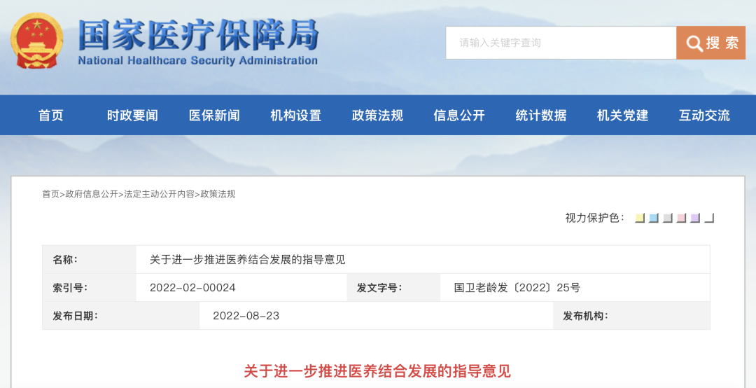Viewport: 756px width, 388px height.
Task: Click the national emblem logo
Action: coord(36,41)
